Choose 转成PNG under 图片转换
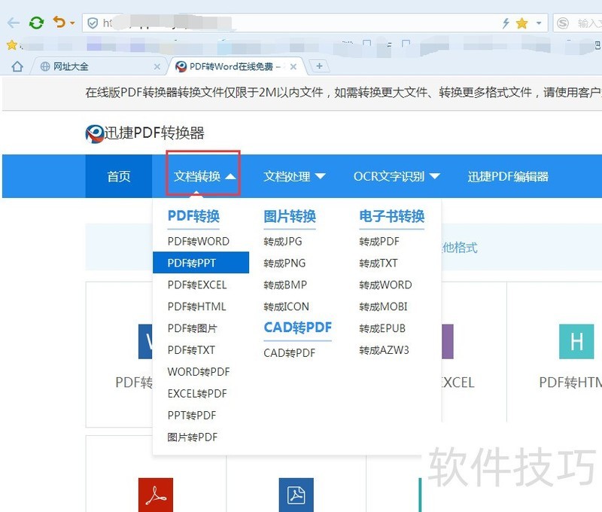The width and height of the screenshot is (602, 512). pos(284,263)
